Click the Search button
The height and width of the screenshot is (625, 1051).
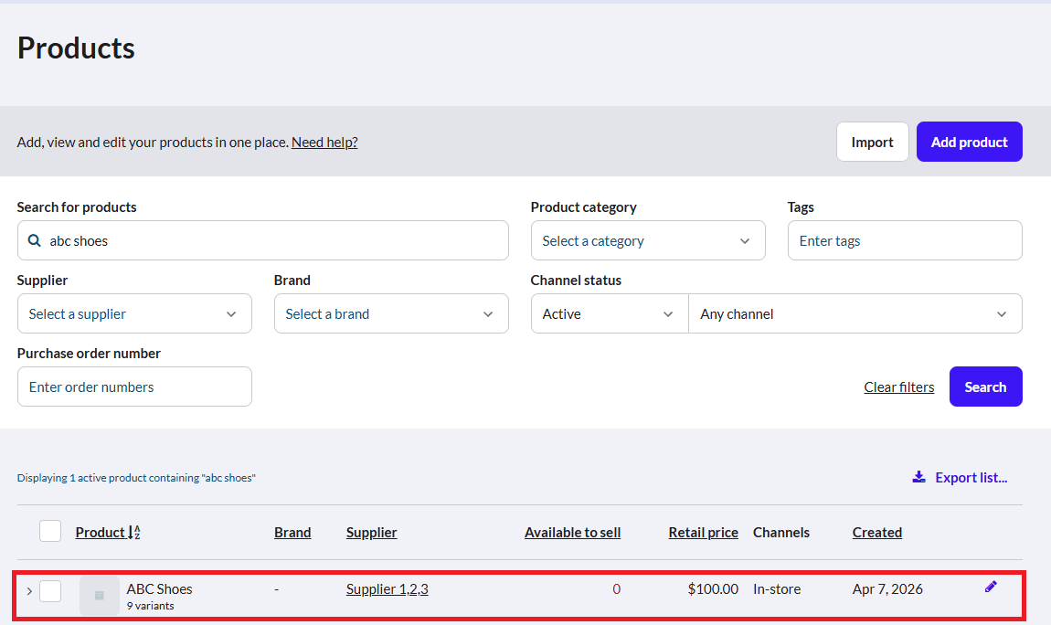pyautogui.click(x=985, y=387)
